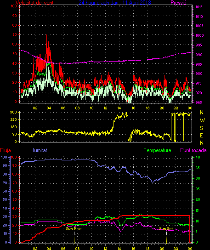Click the 20 hour label under wind graph
The image size is (210, 250).
tap(162, 108)
